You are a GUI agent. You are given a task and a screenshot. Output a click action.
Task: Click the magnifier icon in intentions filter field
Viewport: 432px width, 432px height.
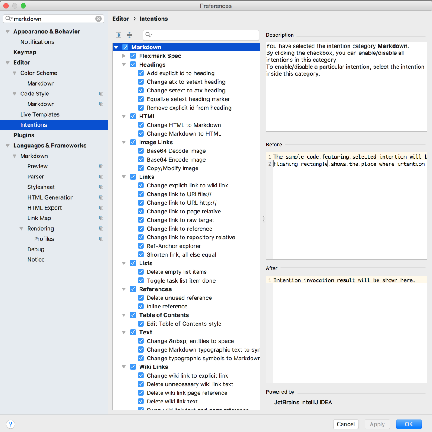pyautogui.click(x=149, y=35)
